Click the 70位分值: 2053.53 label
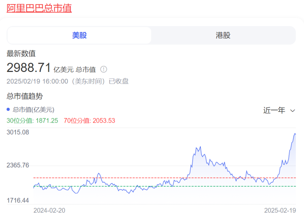This screenshot has height=218, width=304. click(x=89, y=121)
